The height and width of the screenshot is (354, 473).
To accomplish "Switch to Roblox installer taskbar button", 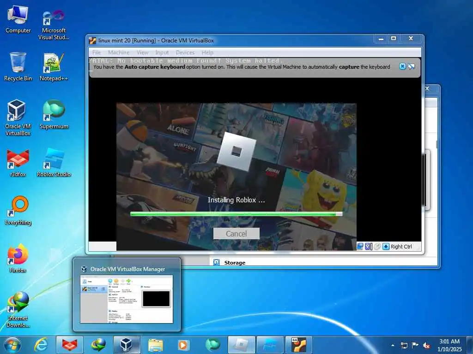I will [241, 345].
